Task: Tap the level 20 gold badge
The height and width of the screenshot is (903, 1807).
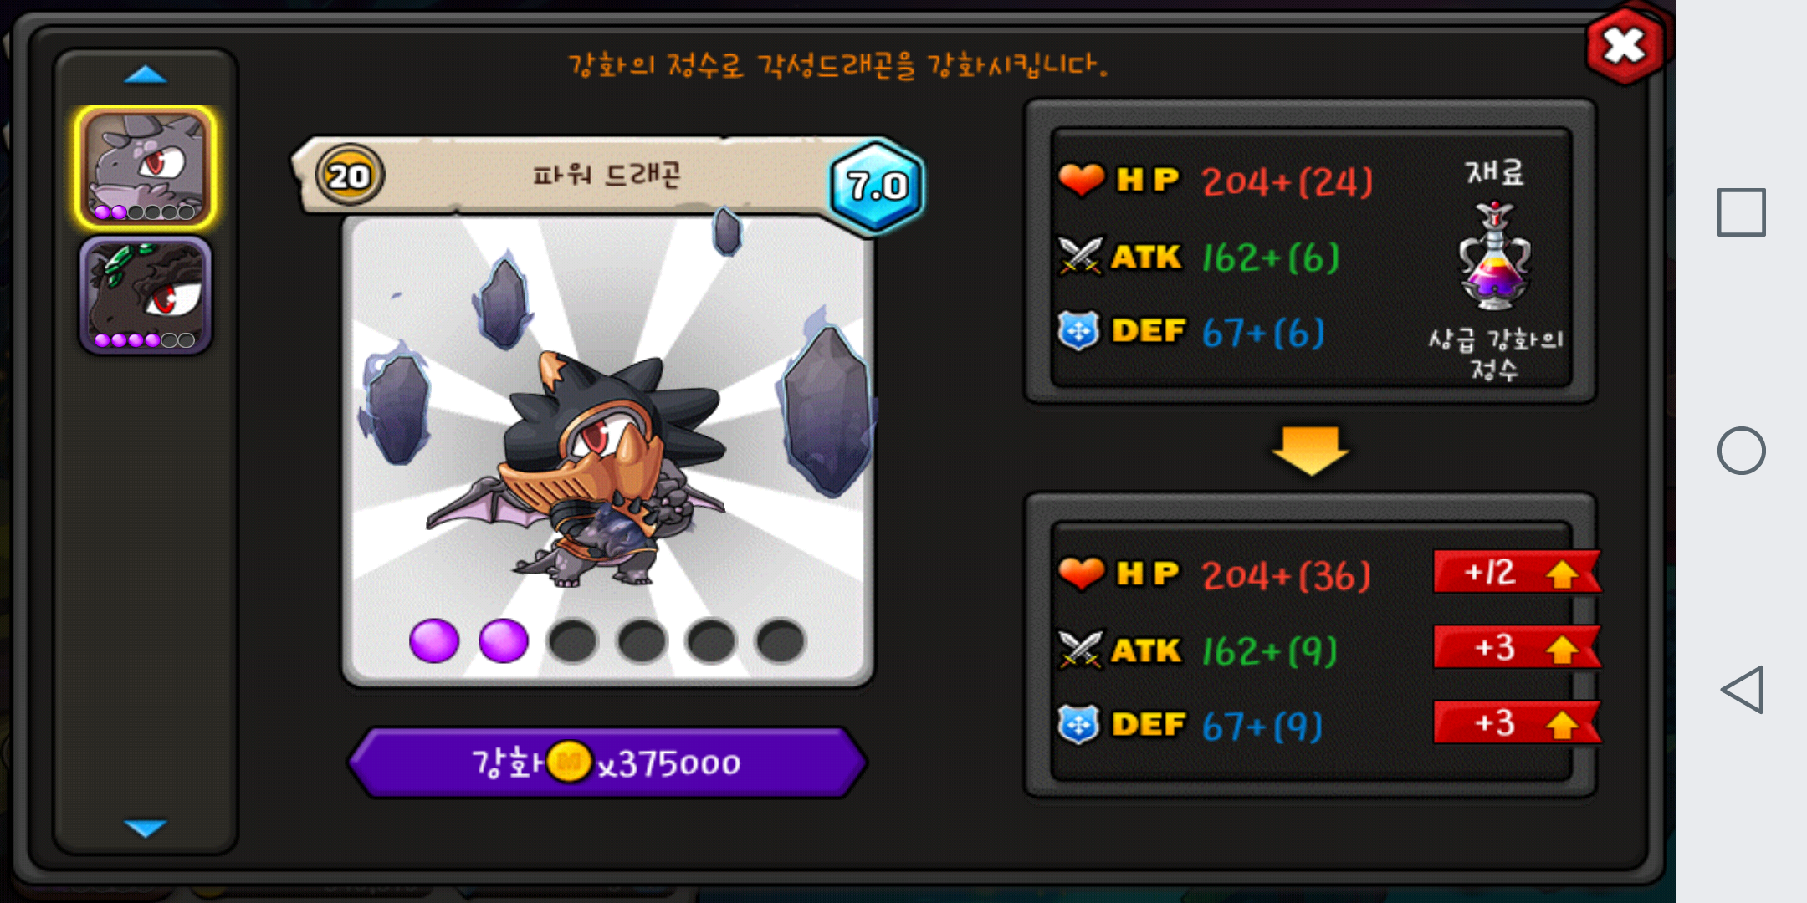Action: click(349, 176)
